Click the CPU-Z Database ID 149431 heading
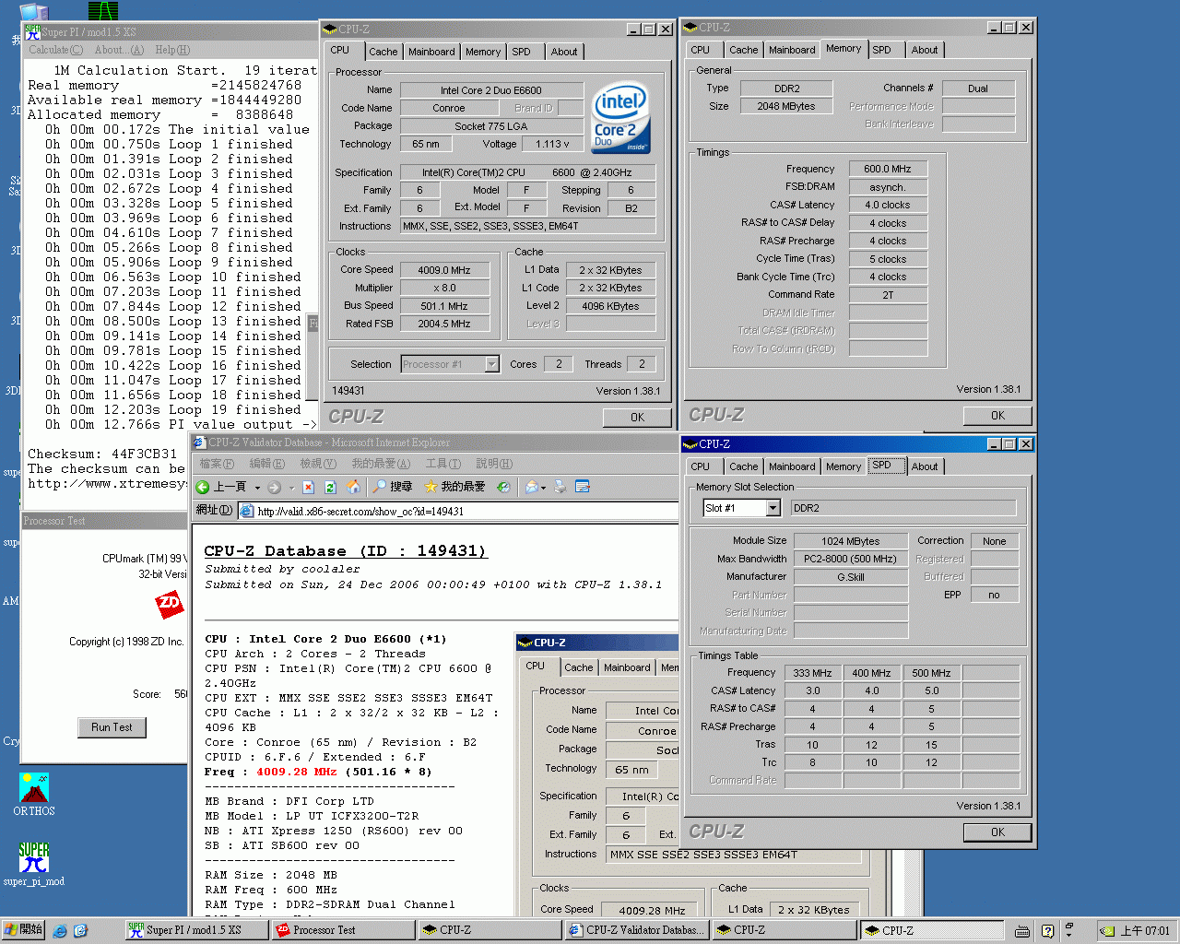 [x=345, y=551]
